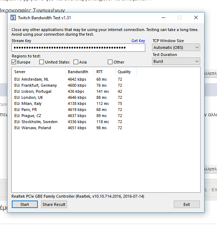217x233 pixels.
Task: Close the Twitch Bandwidth Test window
Action: click(196, 18)
